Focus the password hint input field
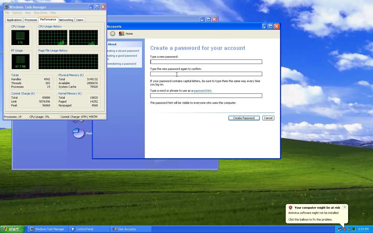The height and width of the screenshot is (233, 373). coord(206,96)
